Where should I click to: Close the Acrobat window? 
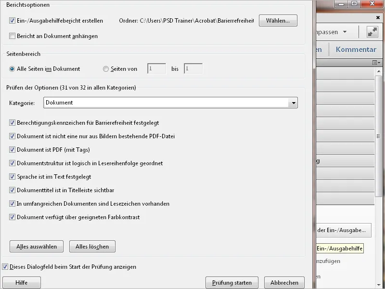pyautogui.click(x=372, y=4)
